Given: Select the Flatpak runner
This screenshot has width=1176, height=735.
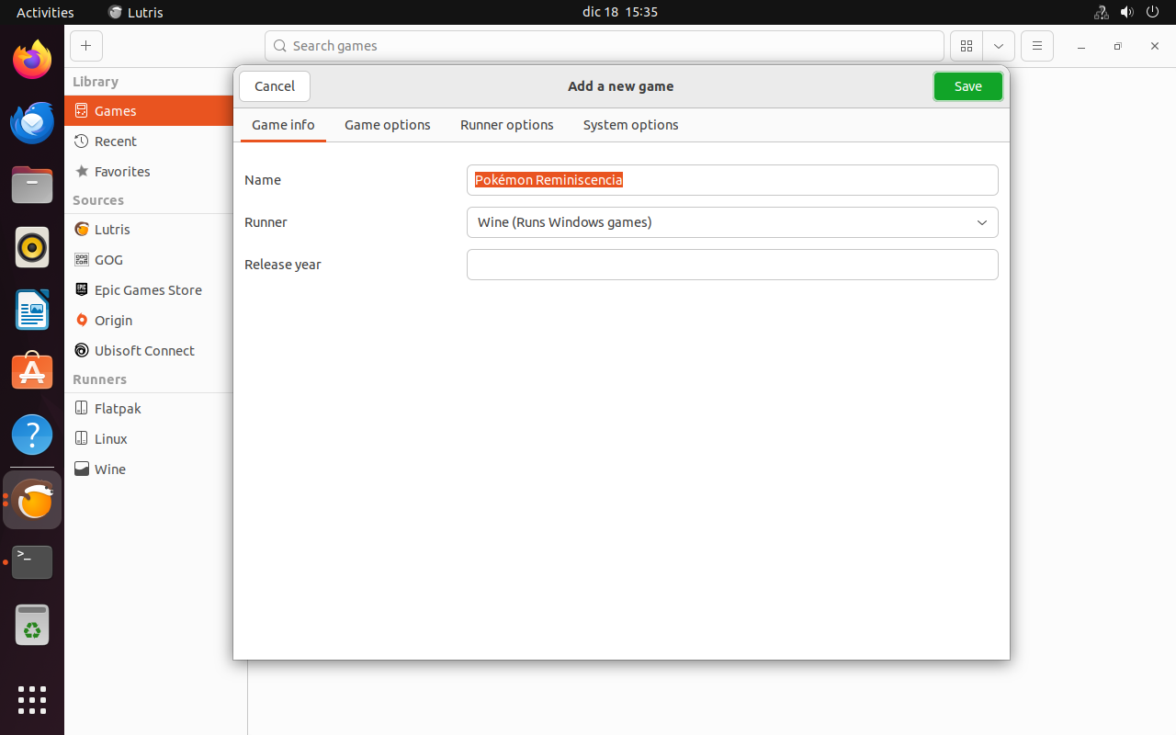Looking at the screenshot, I should pyautogui.click(x=149, y=408).
